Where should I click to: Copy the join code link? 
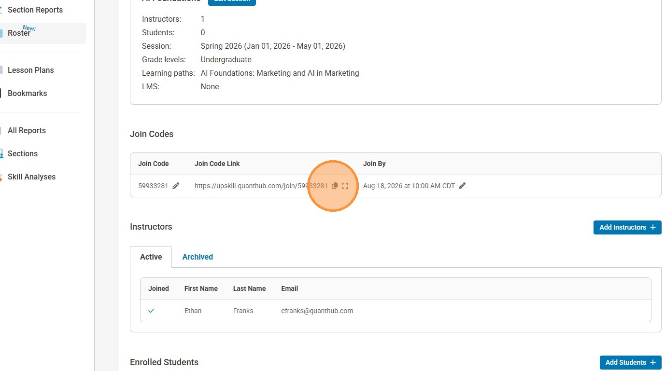[x=335, y=186]
